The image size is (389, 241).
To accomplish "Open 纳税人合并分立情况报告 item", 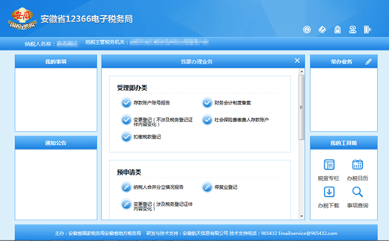I will pyautogui.click(x=158, y=187).
